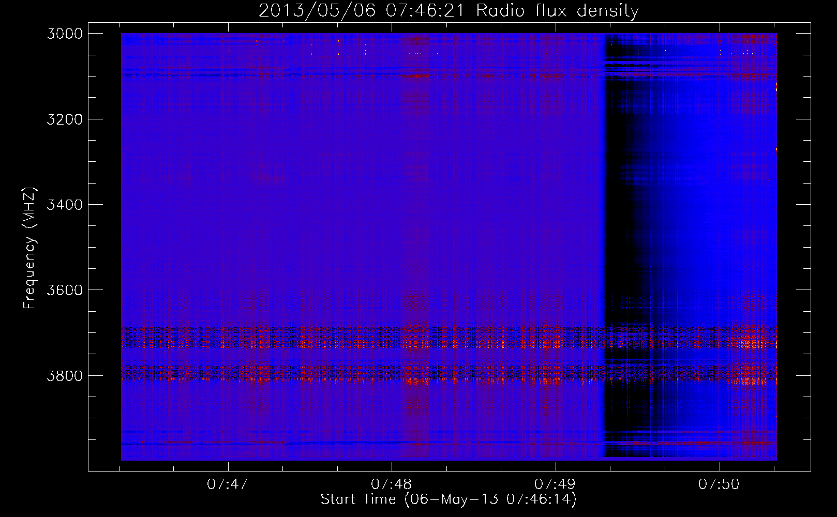
Task: Click the 07:49 time tick label
Action: [x=555, y=484]
